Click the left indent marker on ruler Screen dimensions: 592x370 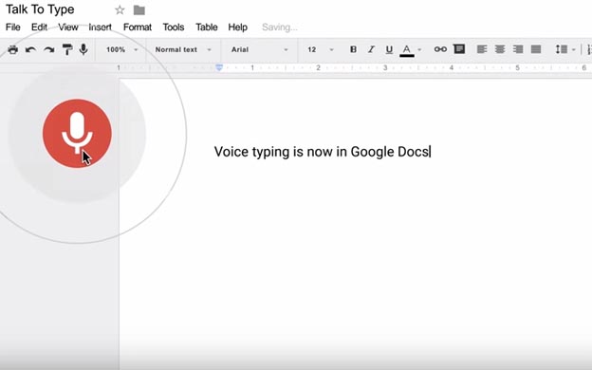219,68
